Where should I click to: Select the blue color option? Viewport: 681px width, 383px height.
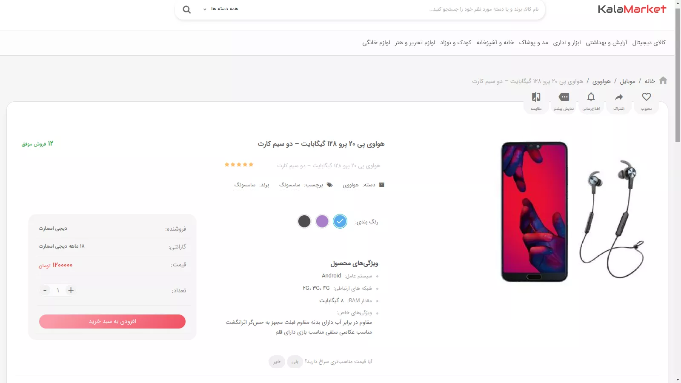click(340, 221)
